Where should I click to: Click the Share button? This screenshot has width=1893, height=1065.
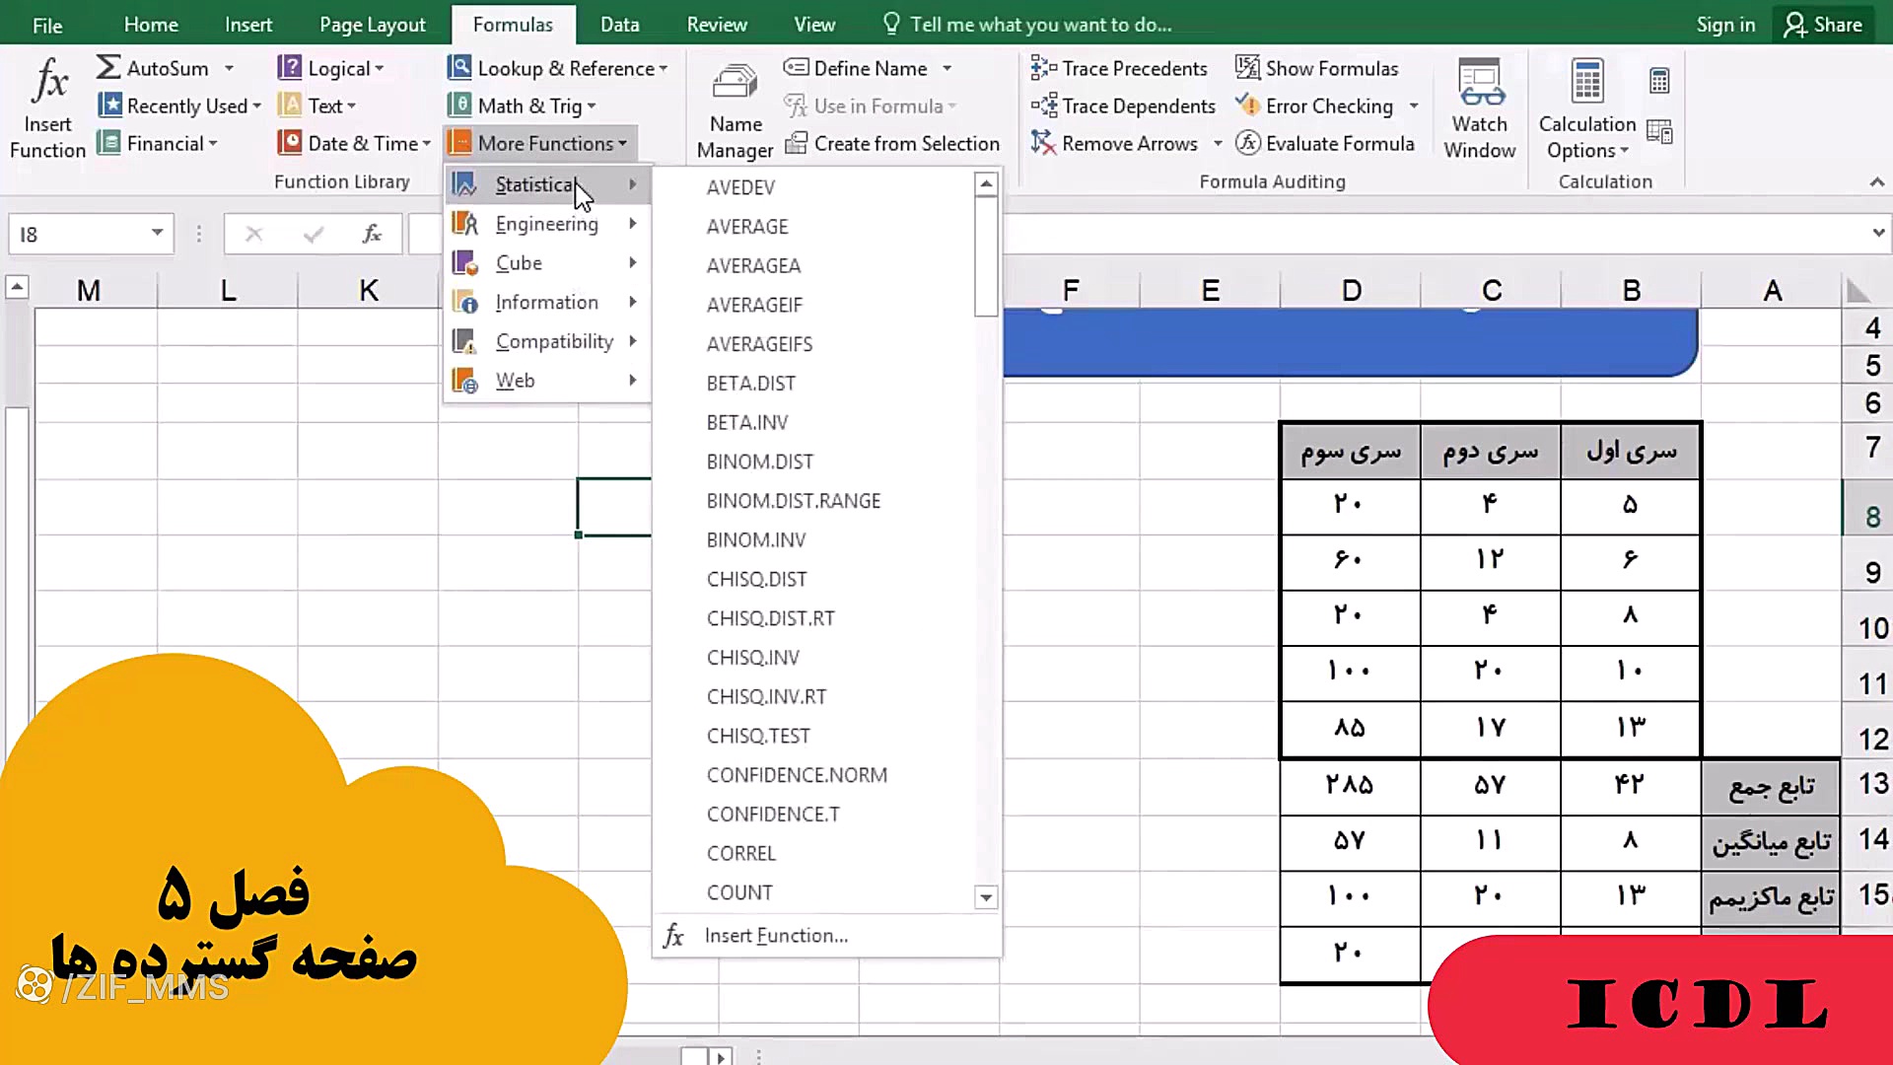coord(1823,25)
